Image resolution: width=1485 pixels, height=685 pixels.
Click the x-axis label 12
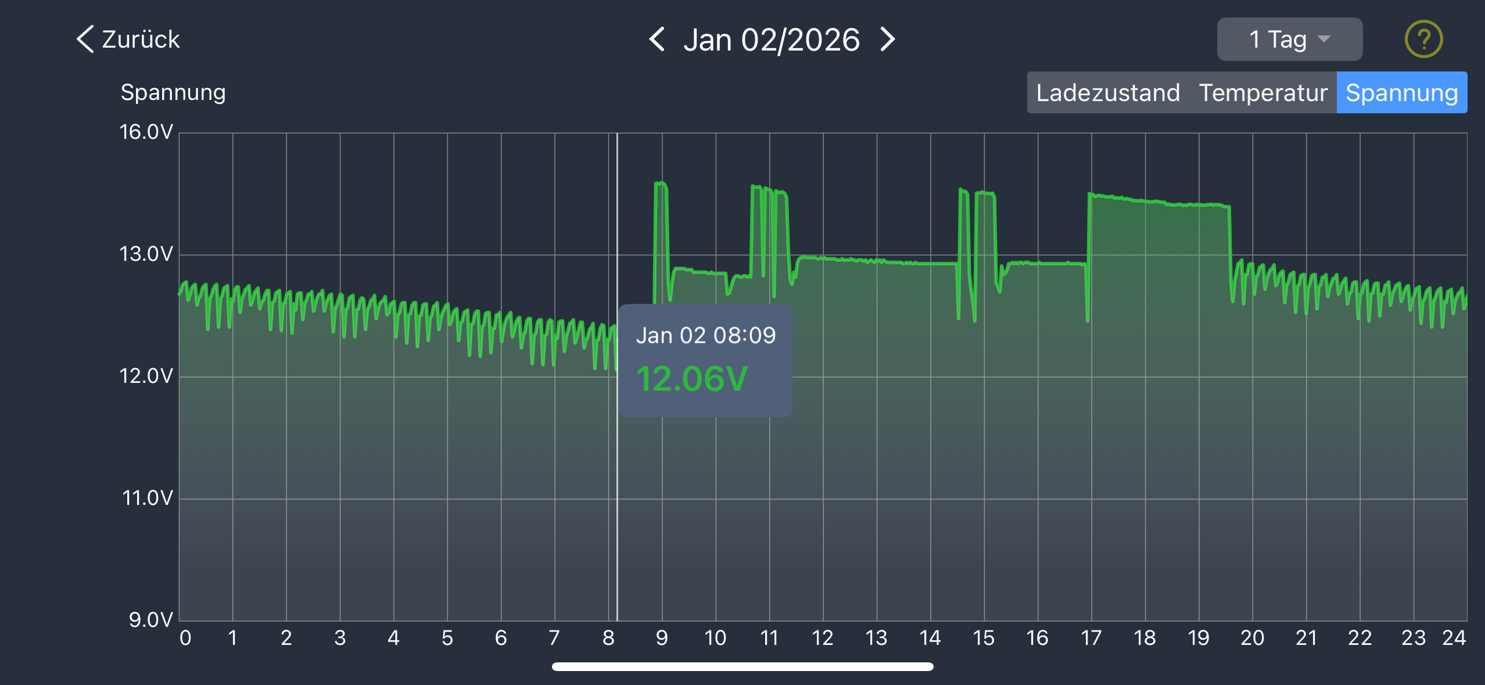[x=822, y=638]
